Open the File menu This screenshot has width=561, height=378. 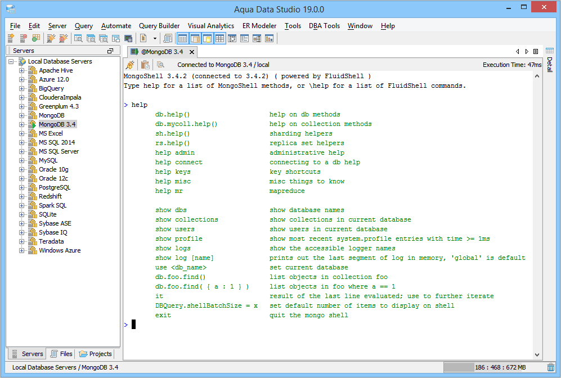click(x=15, y=26)
